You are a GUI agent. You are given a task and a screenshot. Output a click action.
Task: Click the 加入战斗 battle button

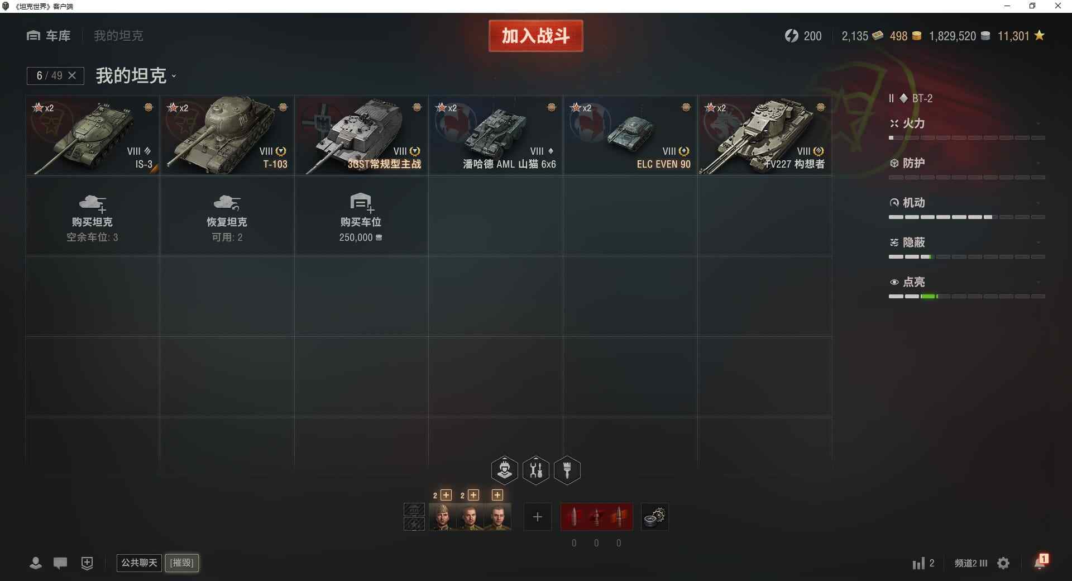tap(536, 36)
